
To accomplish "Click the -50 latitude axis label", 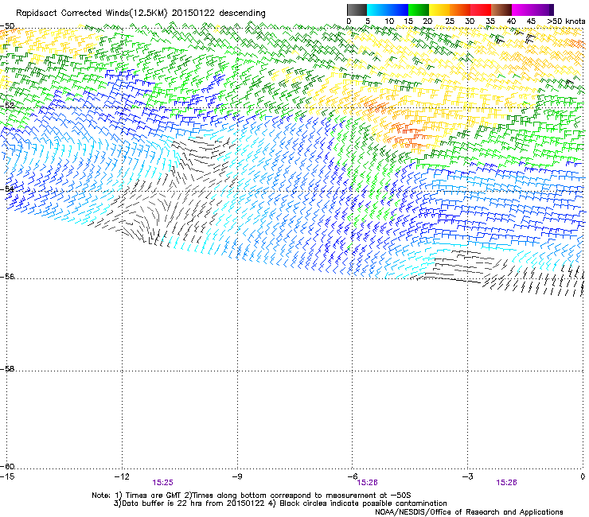I will coord(7,26).
